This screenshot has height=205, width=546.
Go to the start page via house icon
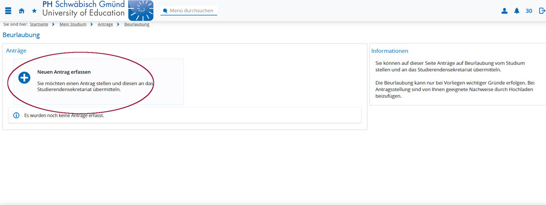coord(21,11)
